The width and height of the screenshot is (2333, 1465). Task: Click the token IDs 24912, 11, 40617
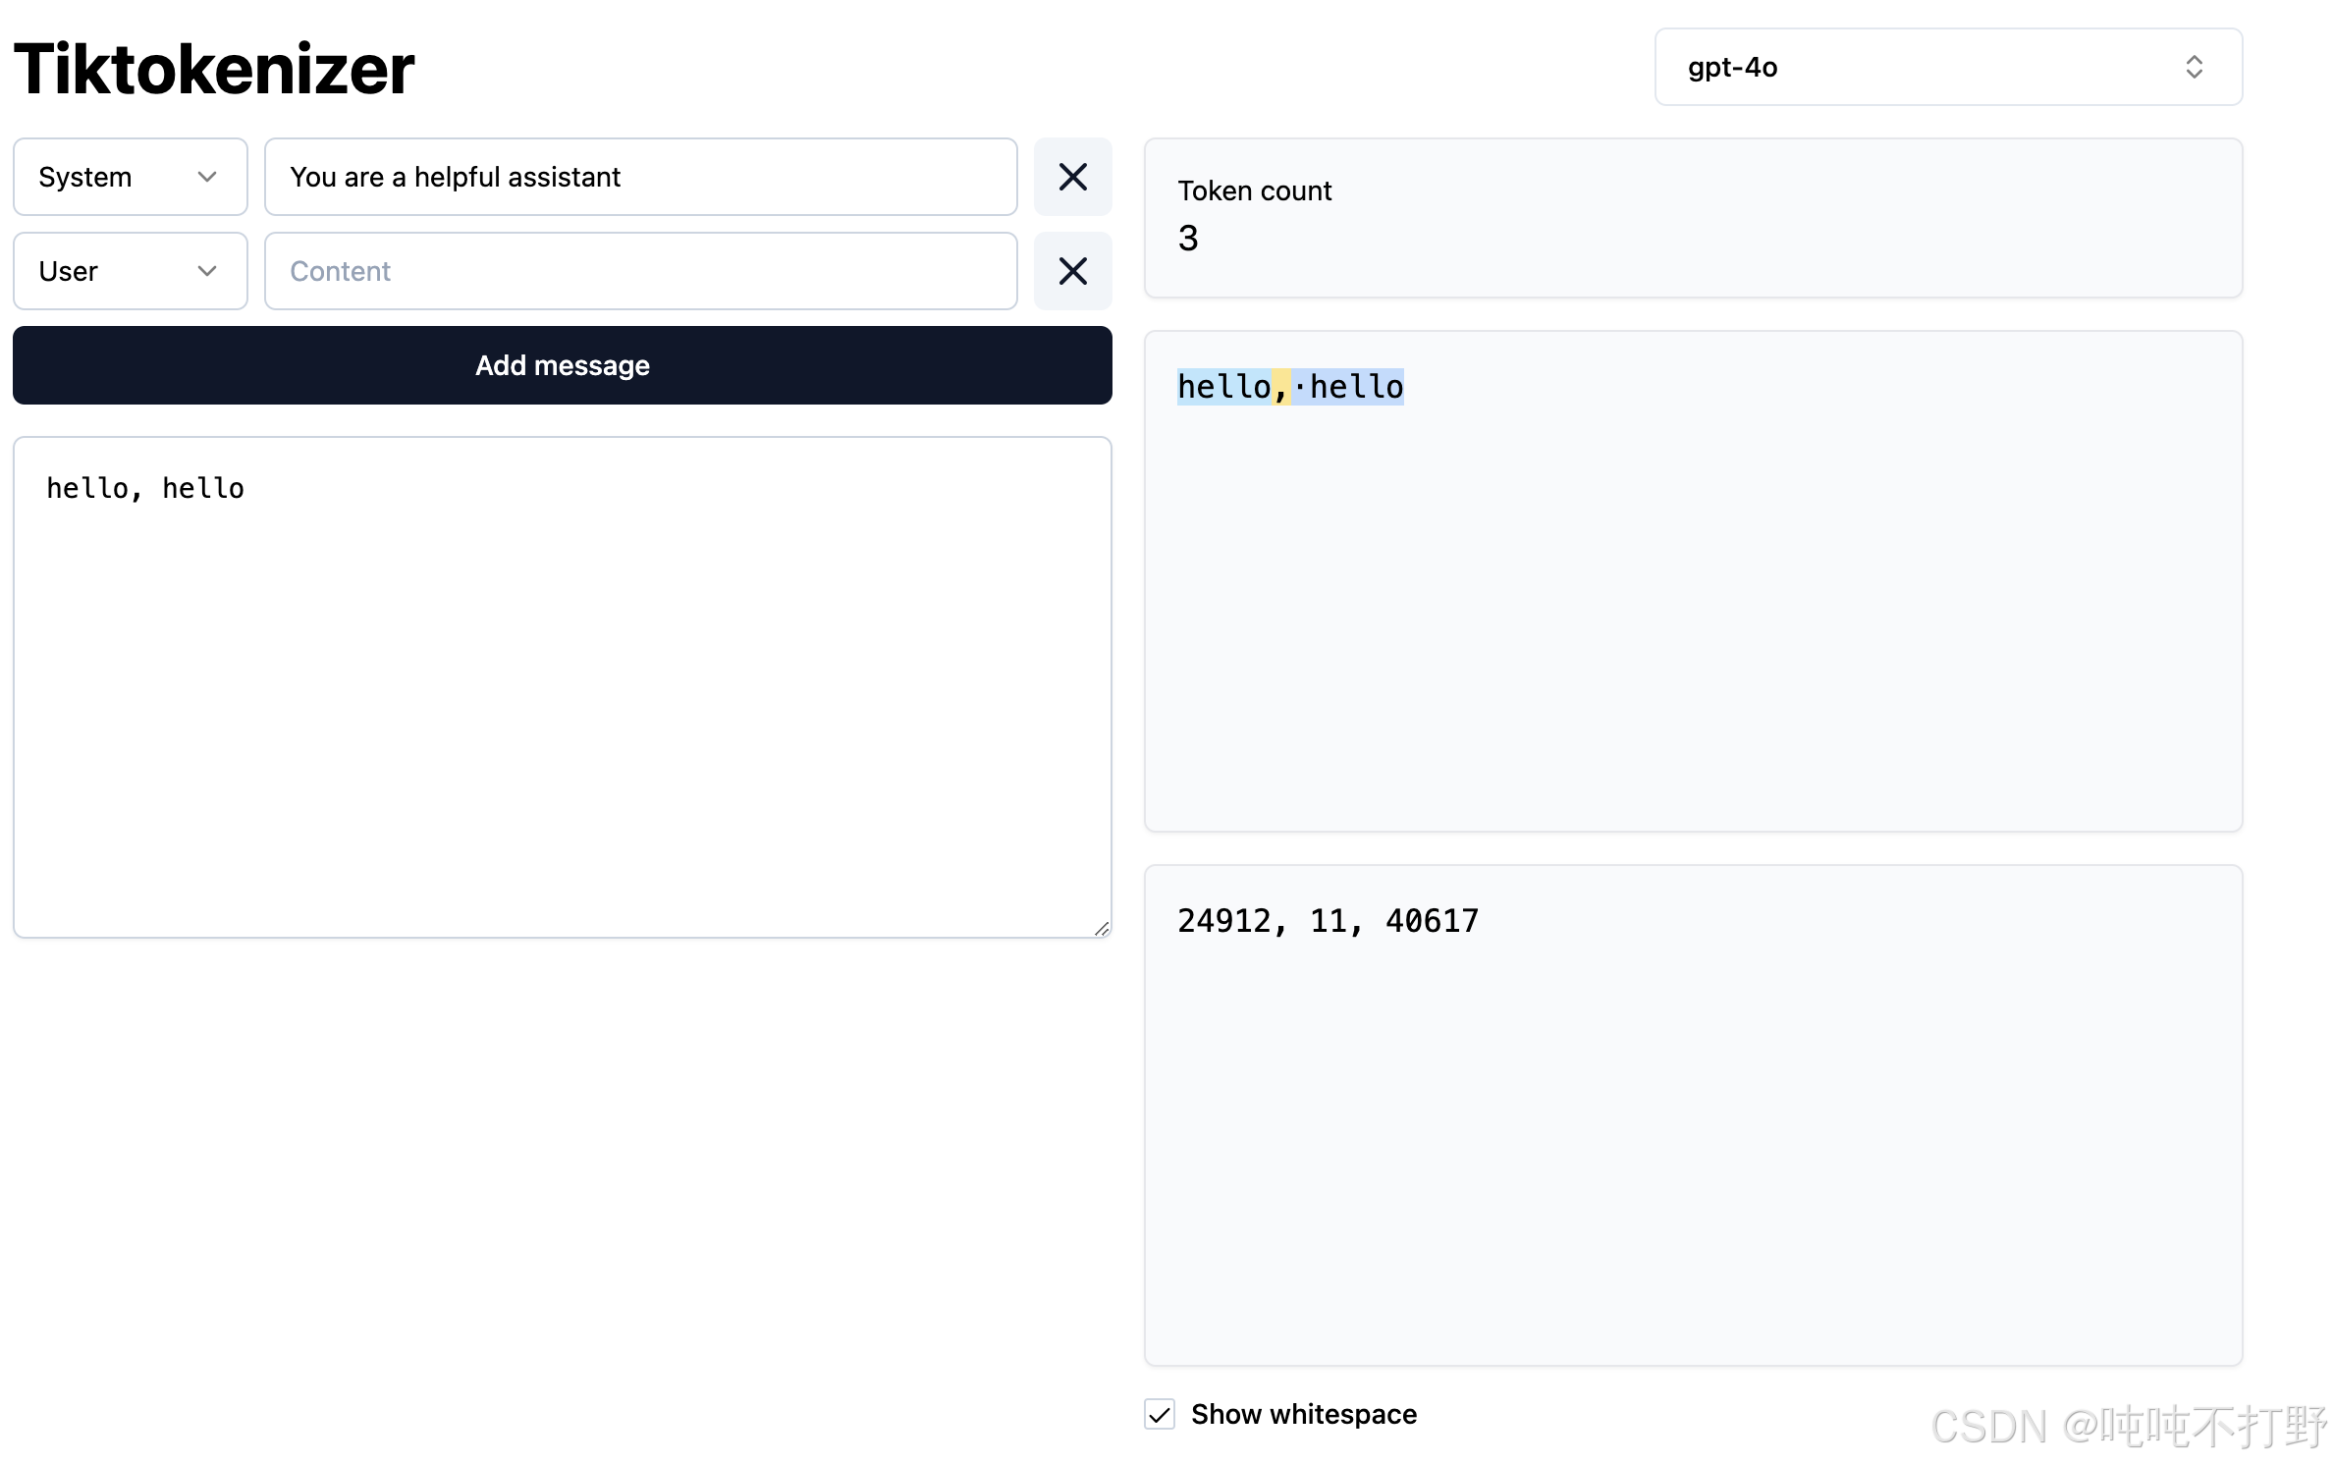click(x=1328, y=921)
